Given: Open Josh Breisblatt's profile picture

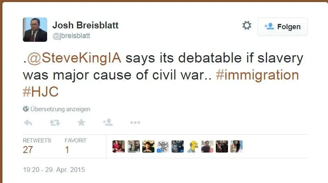Looking at the screenshot, I should [x=35, y=30].
